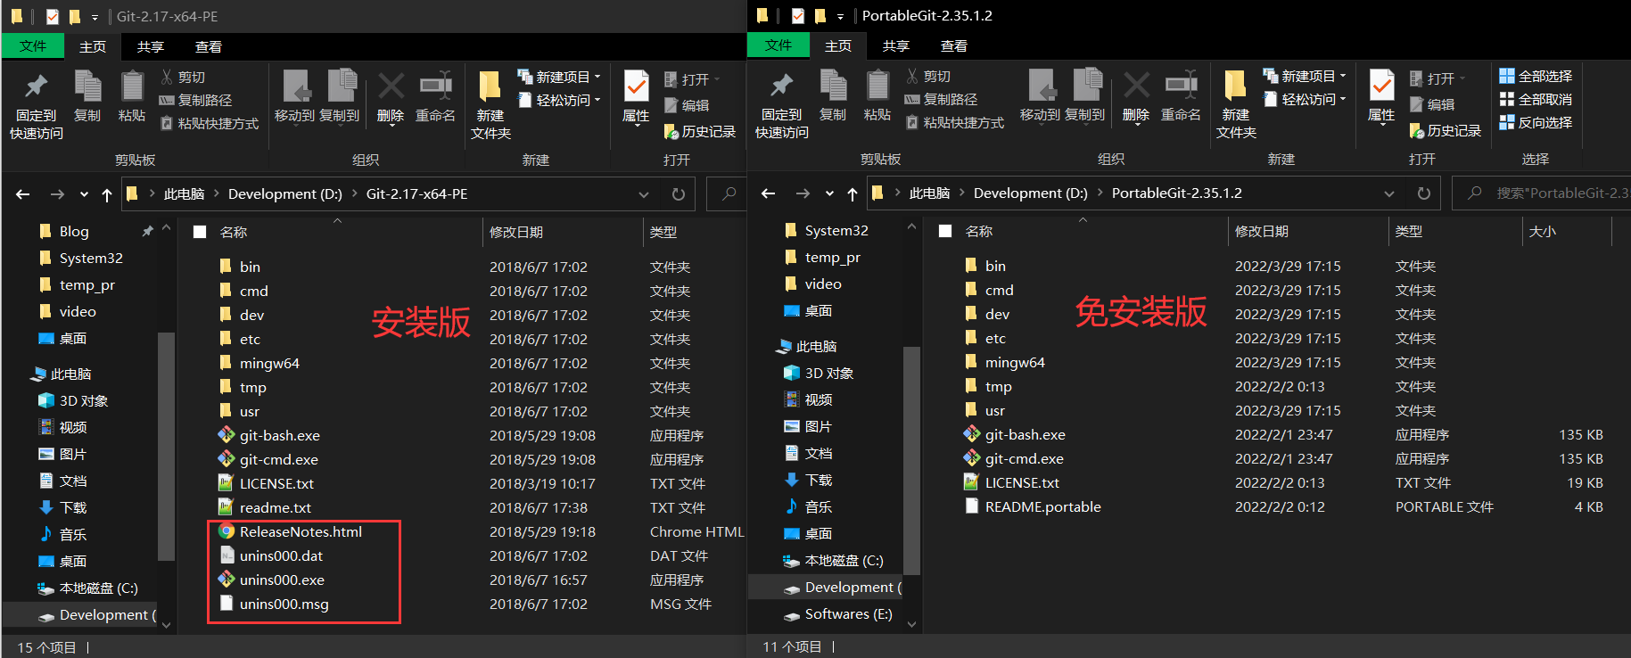Click Properties (属性) in PortableGit window

(1381, 95)
